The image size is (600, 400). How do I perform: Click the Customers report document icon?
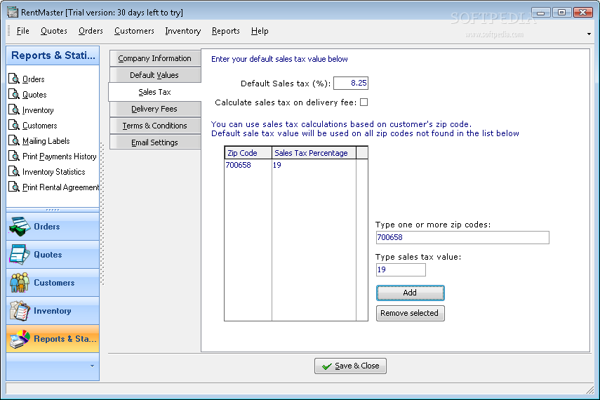(x=14, y=125)
